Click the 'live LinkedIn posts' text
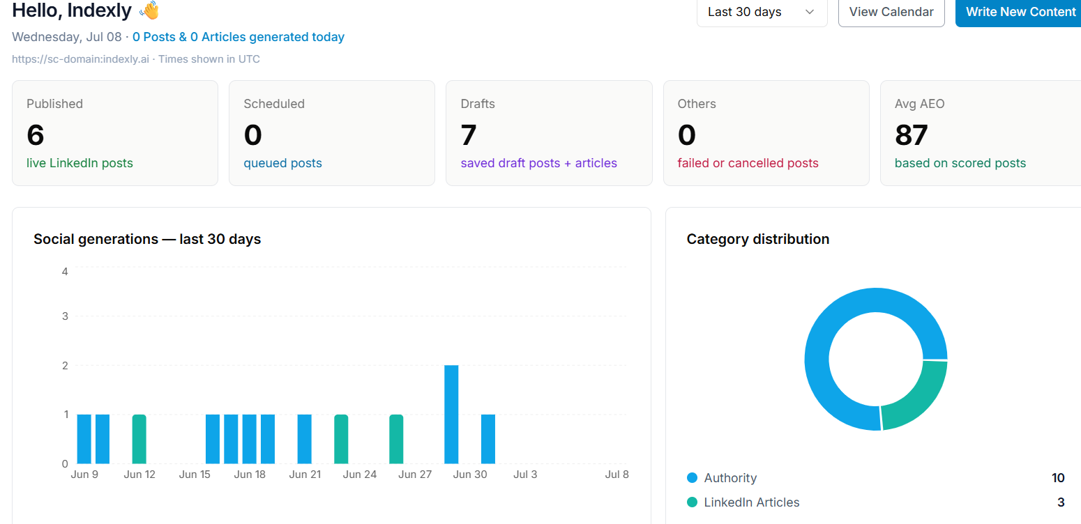1081x524 pixels. point(80,163)
